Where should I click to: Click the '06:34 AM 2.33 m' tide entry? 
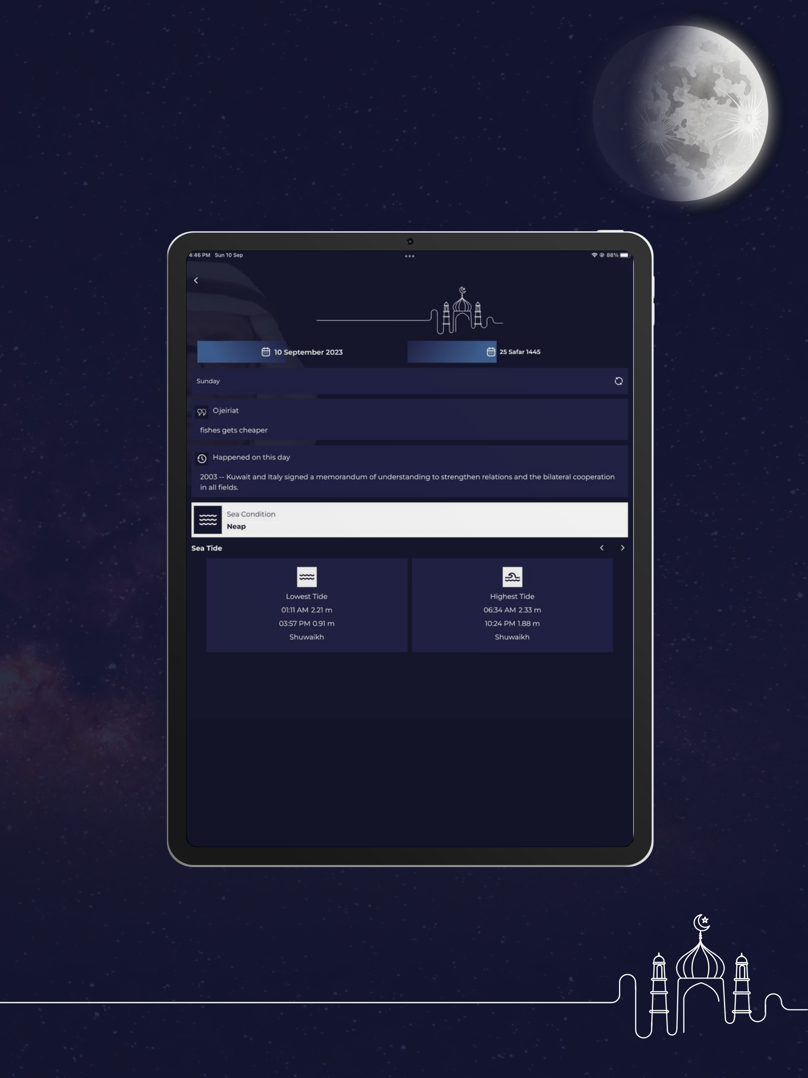(x=512, y=610)
